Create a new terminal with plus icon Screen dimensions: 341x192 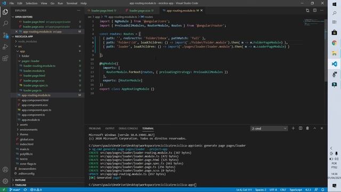(x=293, y=129)
